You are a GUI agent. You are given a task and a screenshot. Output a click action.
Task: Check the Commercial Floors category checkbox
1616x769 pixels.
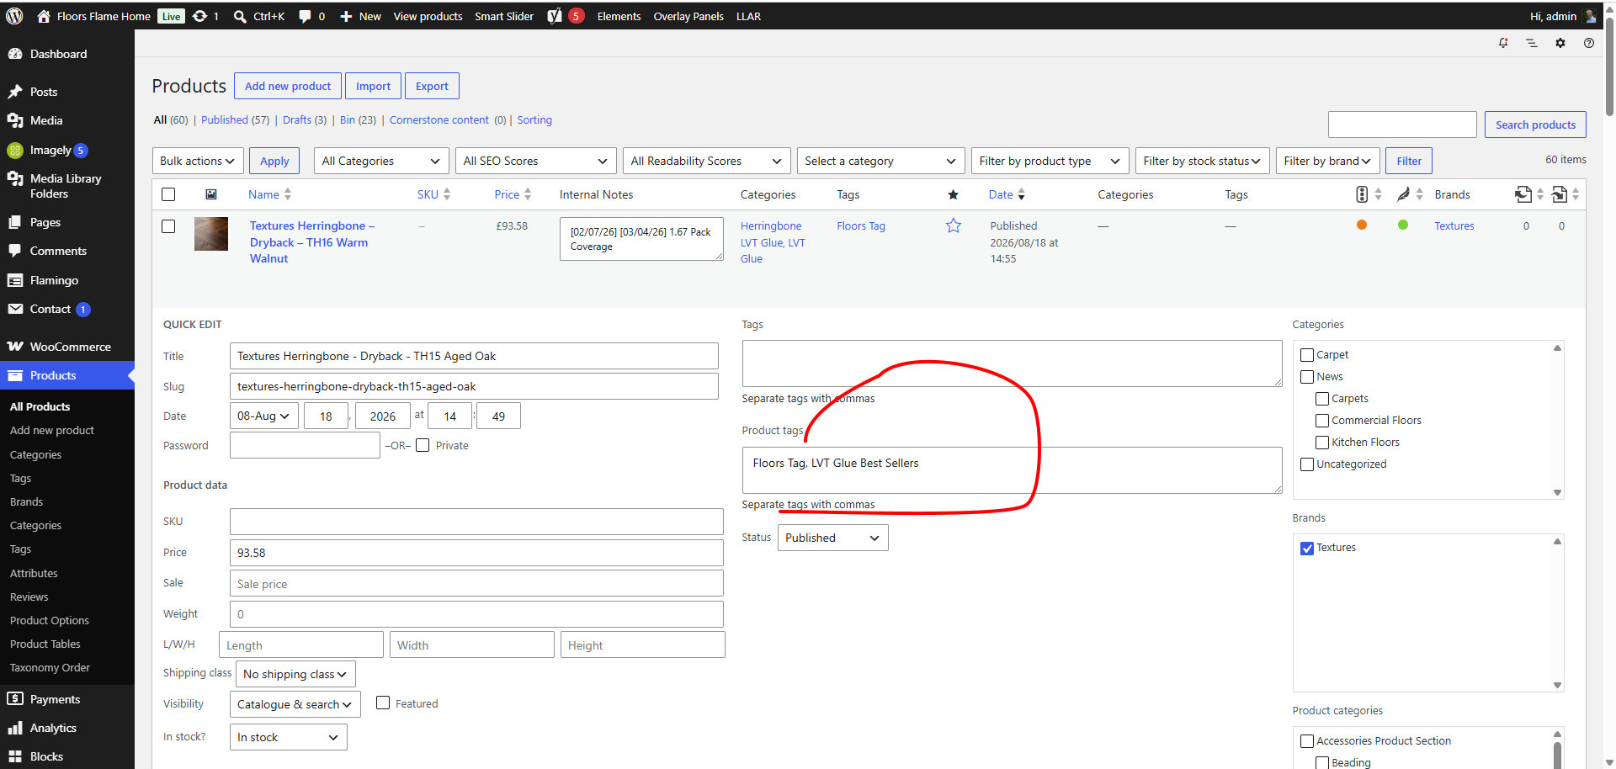1322,421
